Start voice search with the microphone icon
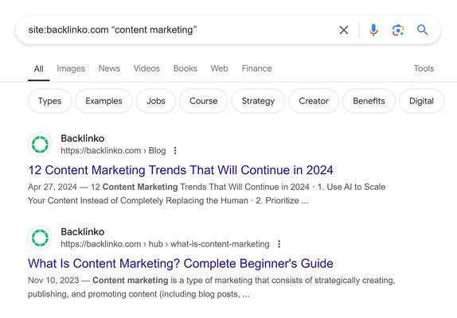The width and height of the screenshot is (457, 318). coord(373,29)
